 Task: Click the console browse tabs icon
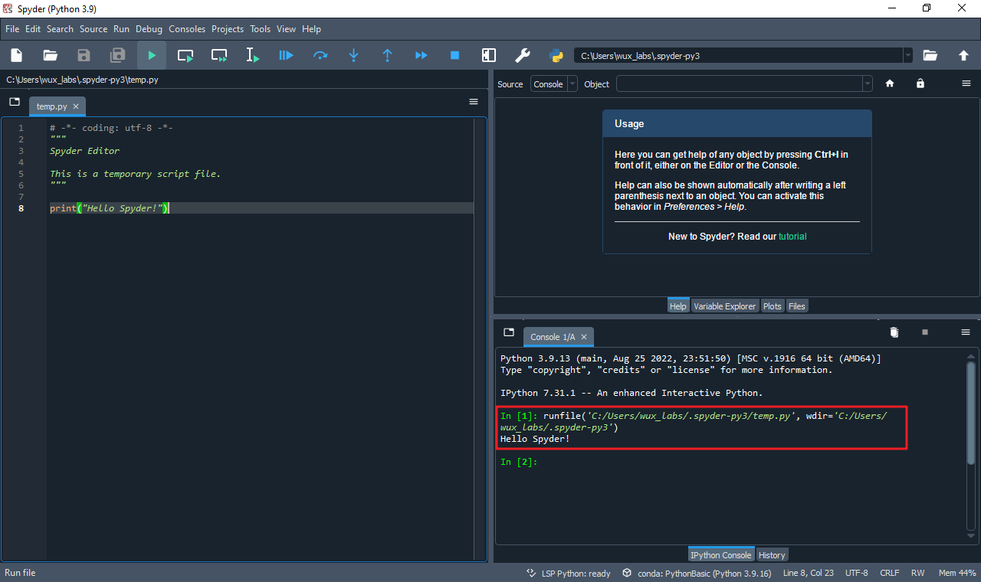(x=509, y=332)
